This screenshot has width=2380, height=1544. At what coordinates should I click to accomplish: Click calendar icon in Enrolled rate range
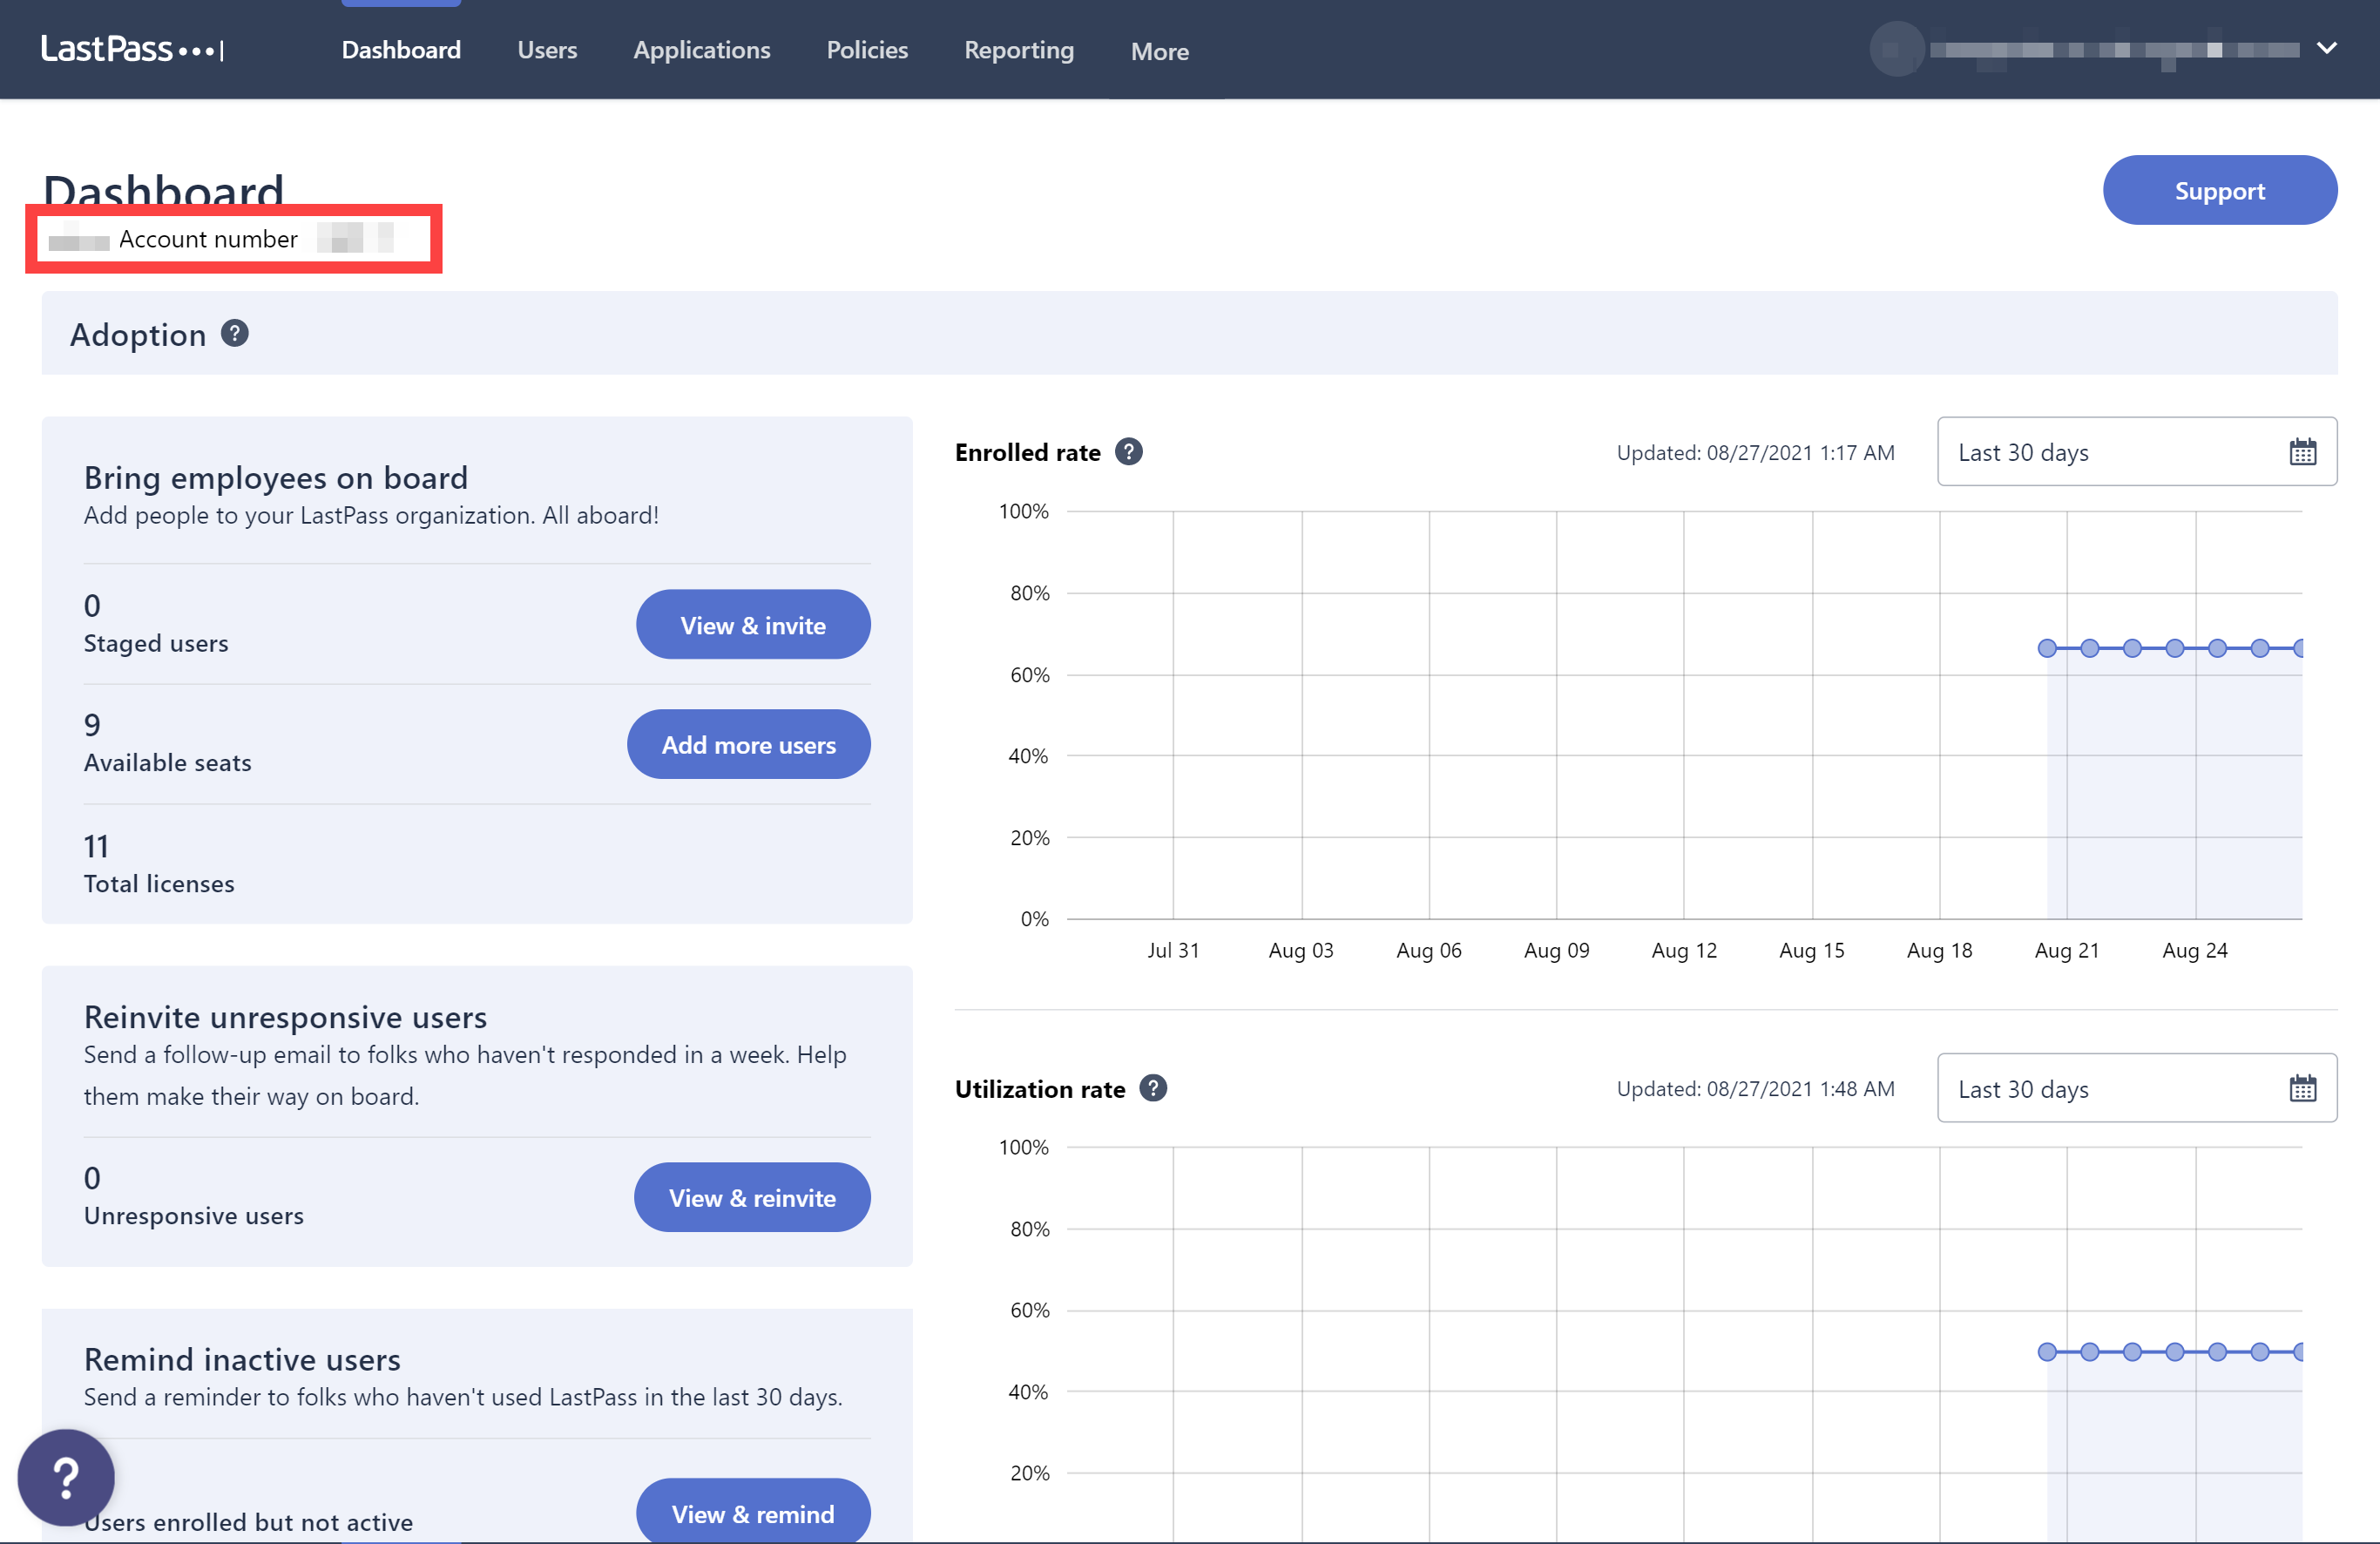point(2302,452)
